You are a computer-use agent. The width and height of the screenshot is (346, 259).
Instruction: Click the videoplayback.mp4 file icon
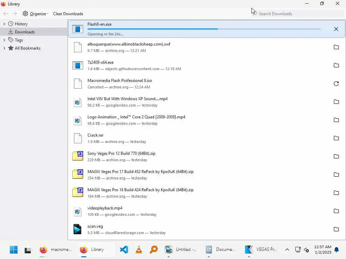(x=77, y=211)
